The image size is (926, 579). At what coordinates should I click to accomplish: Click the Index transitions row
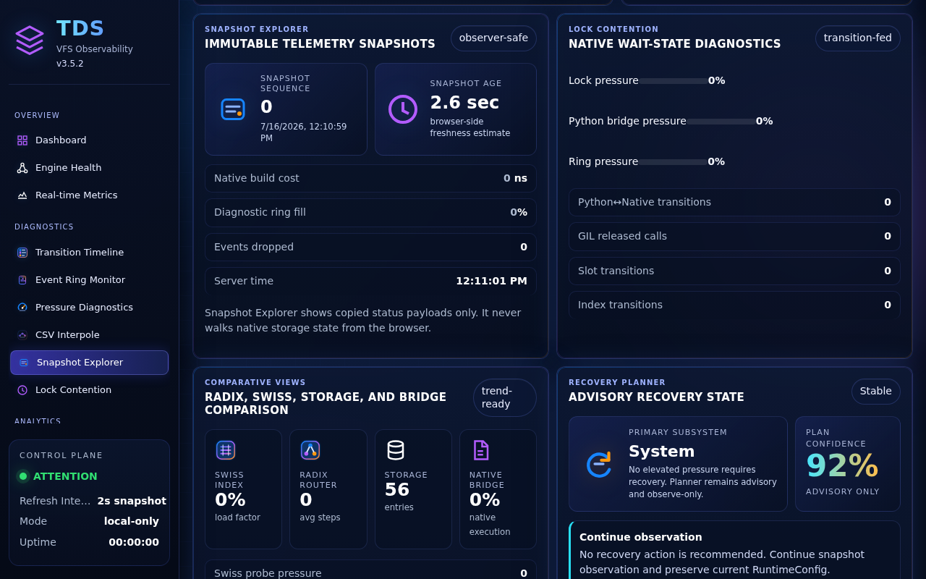[734, 305]
